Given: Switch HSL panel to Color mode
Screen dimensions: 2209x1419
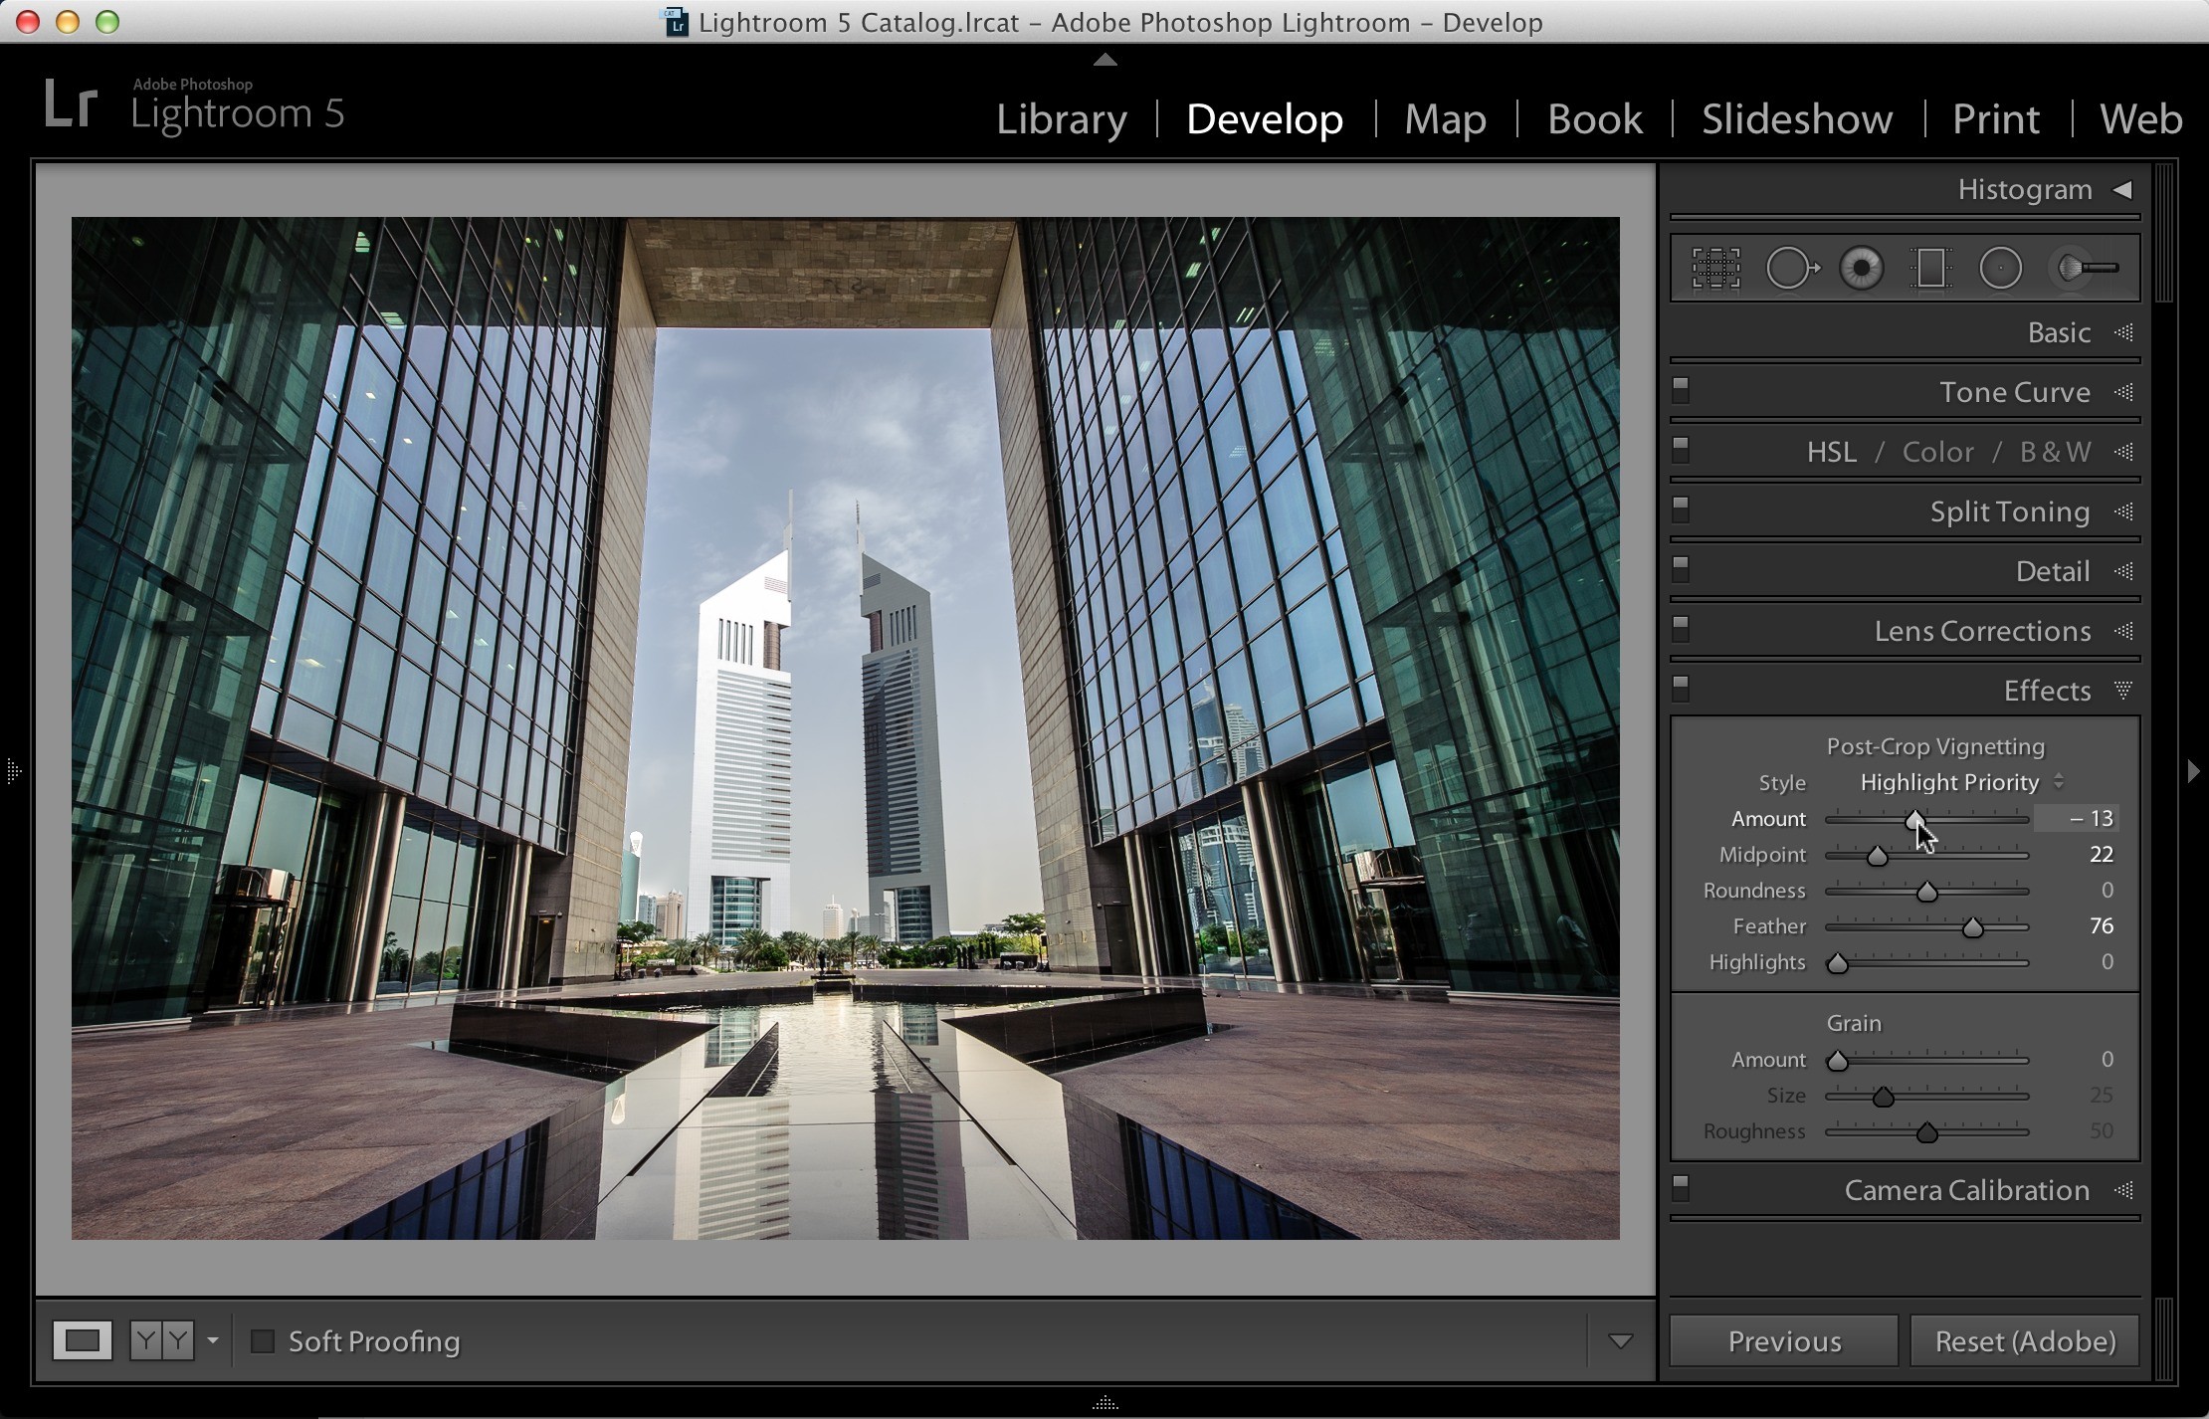Looking at the screenshot, I should (1937, 452).
